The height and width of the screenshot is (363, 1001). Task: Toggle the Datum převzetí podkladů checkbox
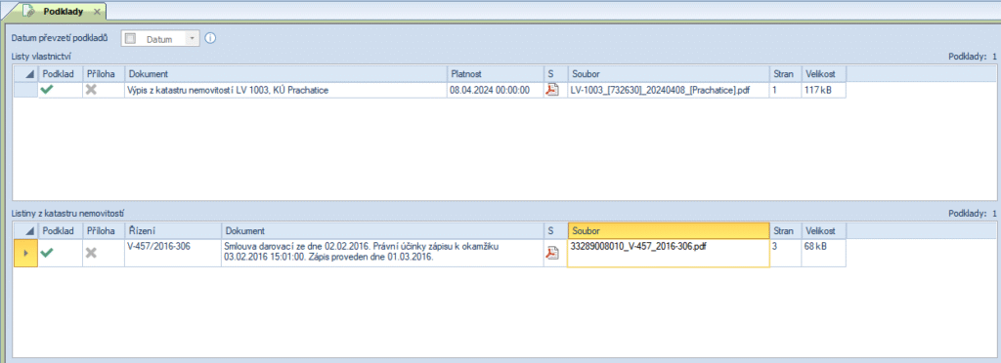pyautogui.click(x=131, y=39)
